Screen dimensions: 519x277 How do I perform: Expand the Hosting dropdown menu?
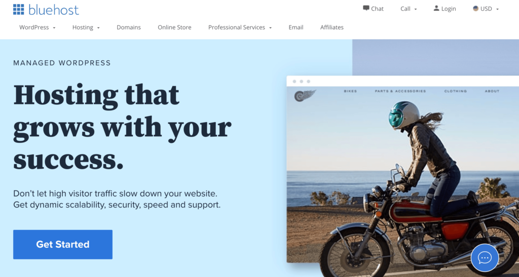(86, 27)
